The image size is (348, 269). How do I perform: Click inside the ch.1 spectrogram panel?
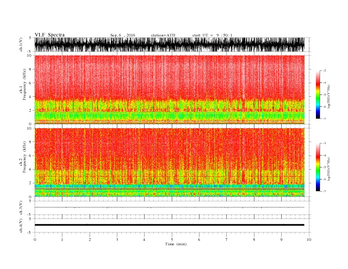coord(170,90)
